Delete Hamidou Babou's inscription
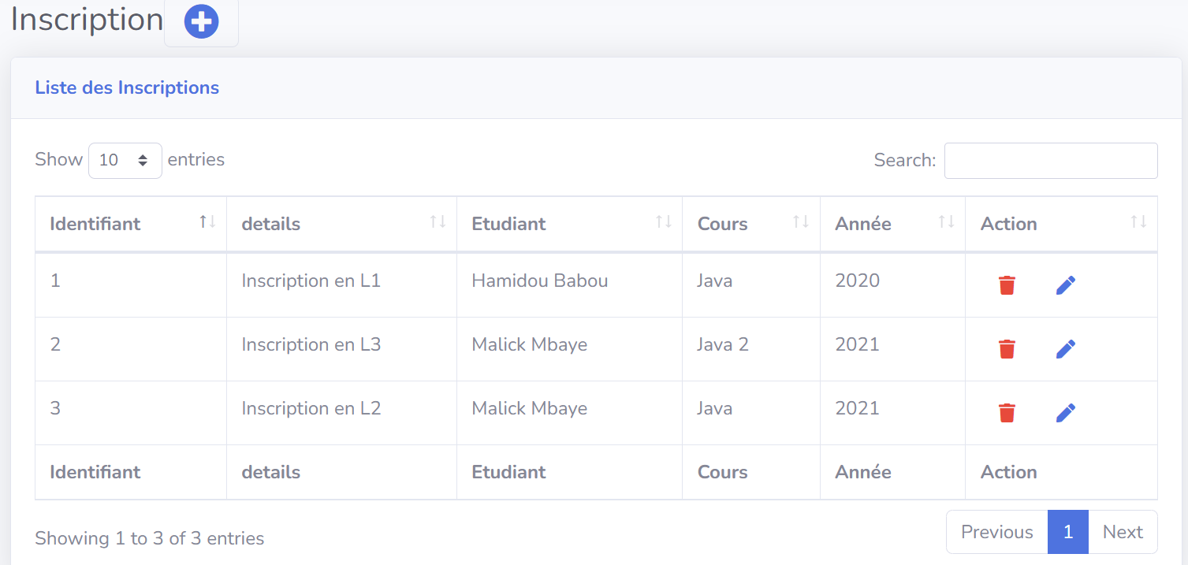1188x565 pixels. 1007,284
